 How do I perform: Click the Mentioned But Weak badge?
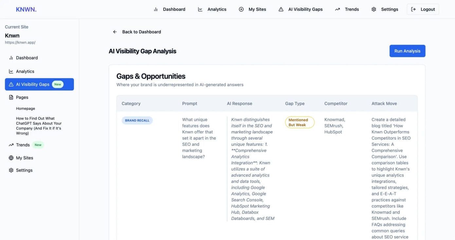point(300,122)
